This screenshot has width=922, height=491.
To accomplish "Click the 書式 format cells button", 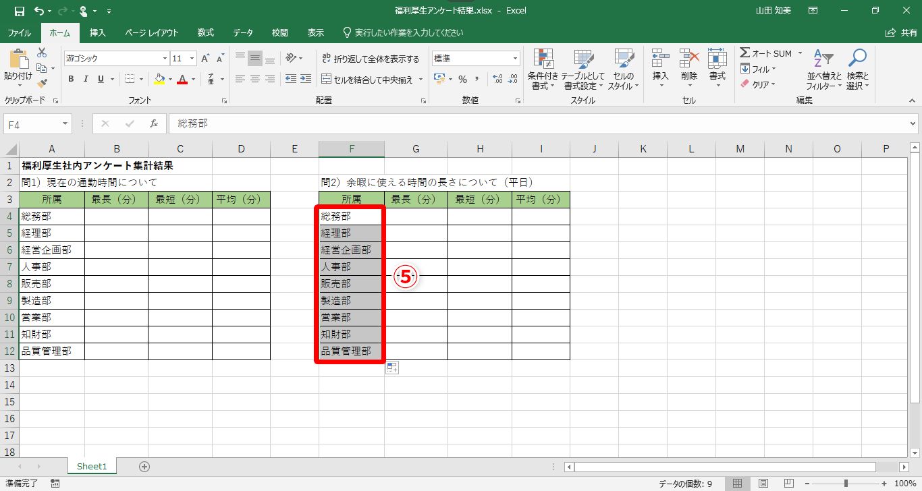I will point(717,69).
